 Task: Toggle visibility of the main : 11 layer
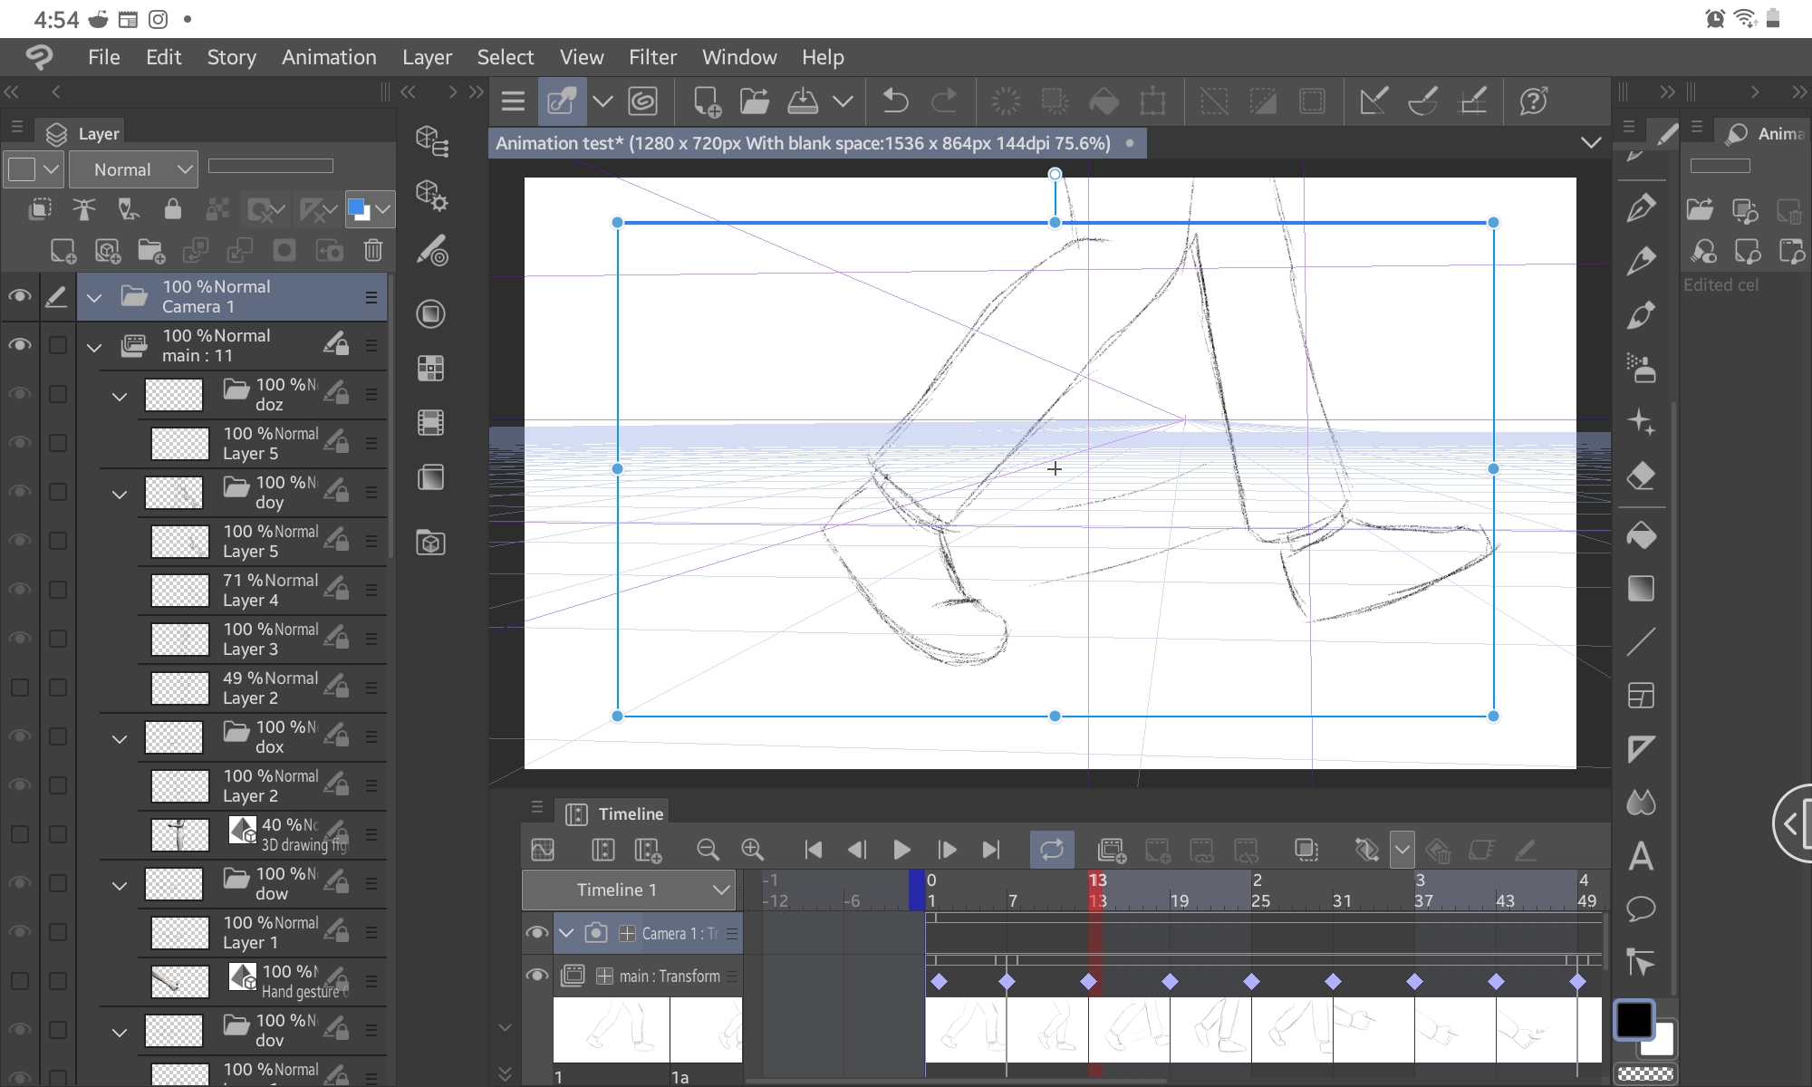(x=19, y=345)
